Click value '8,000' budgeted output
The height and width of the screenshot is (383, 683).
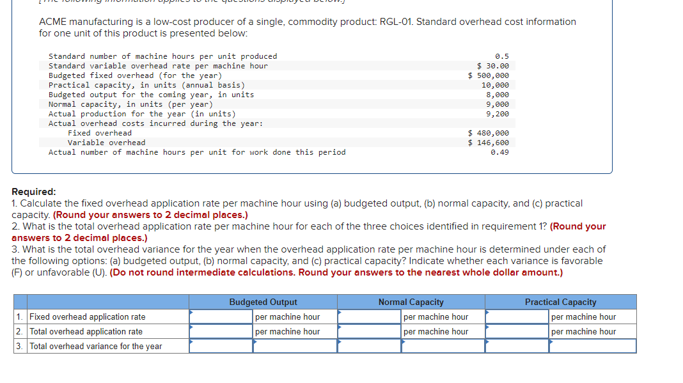(x=498, y=95)
